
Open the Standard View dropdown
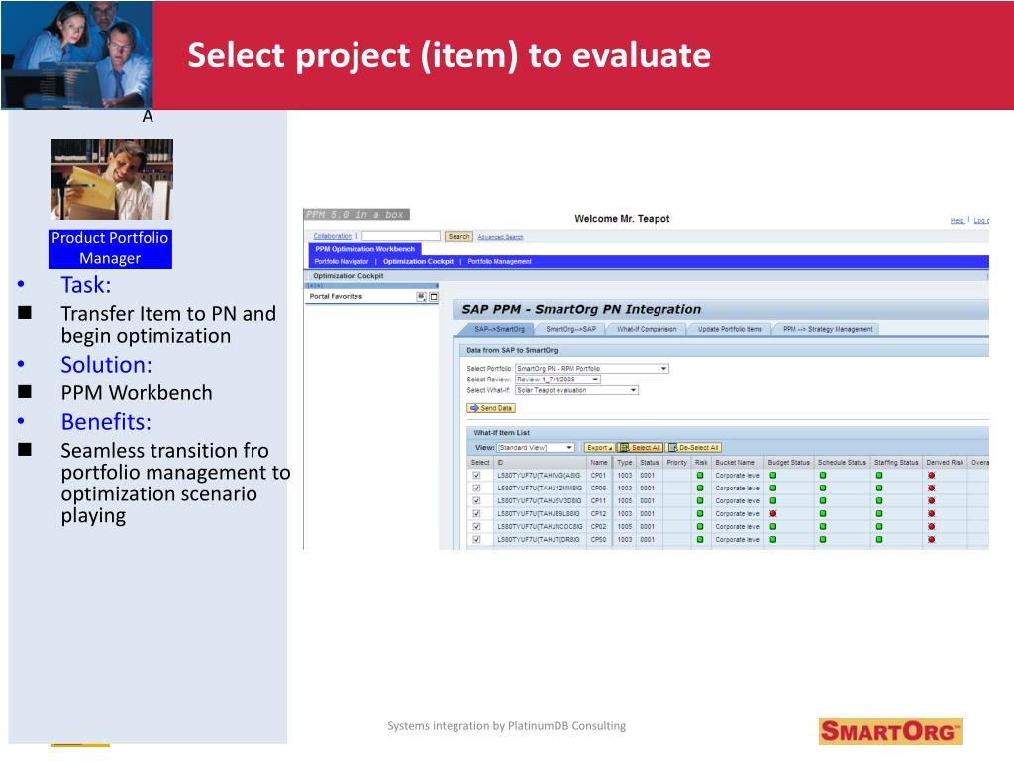[535, 447]
